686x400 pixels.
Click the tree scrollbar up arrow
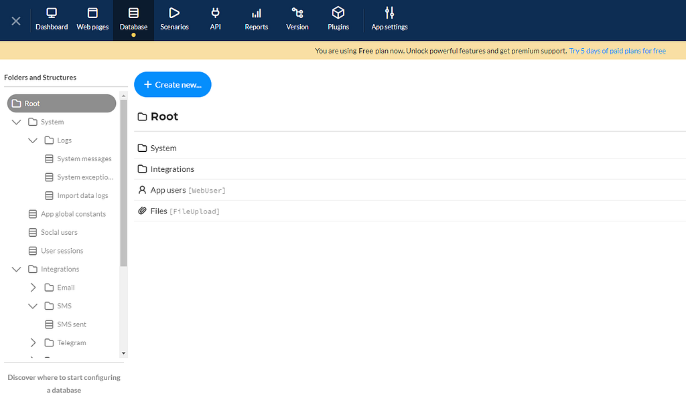click(x=123, y=96)
